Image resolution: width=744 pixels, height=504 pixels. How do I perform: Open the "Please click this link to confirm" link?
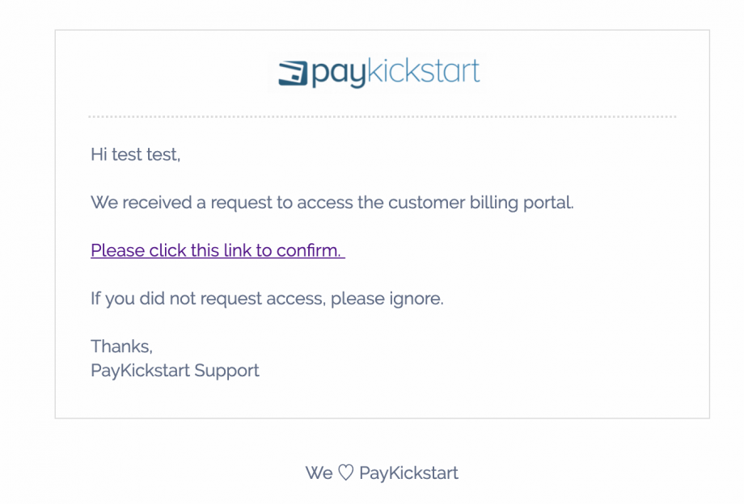[x=217, y=250]
